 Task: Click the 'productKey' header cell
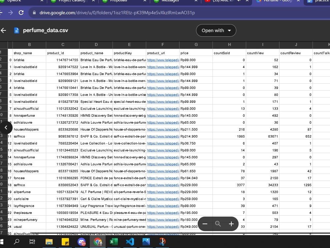[129, 53]
